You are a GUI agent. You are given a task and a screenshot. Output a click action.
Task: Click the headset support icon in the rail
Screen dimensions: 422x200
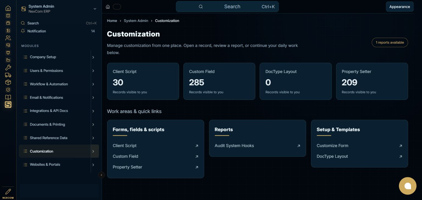8,45
